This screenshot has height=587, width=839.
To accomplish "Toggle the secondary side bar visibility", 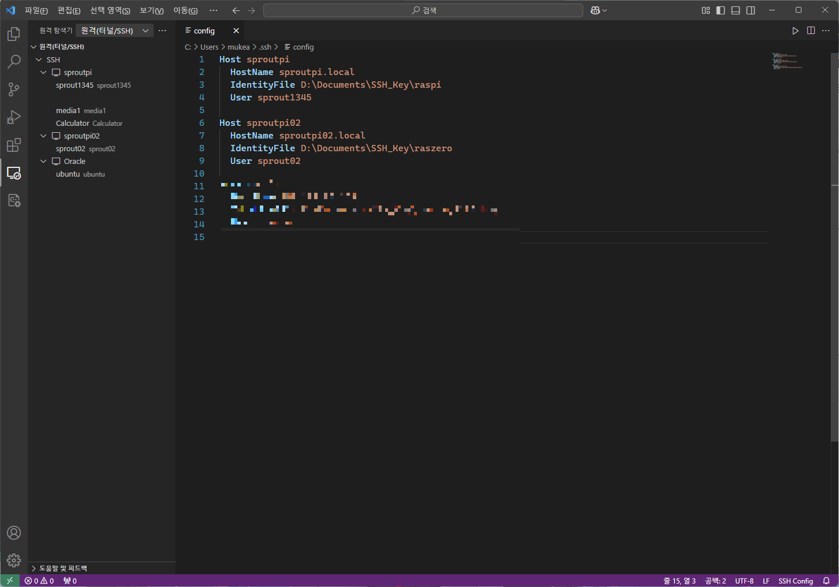I will [x=751, y=10].
